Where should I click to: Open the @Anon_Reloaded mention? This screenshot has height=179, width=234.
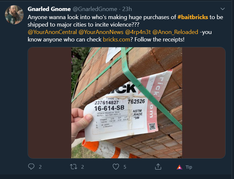tap(175, 32)
